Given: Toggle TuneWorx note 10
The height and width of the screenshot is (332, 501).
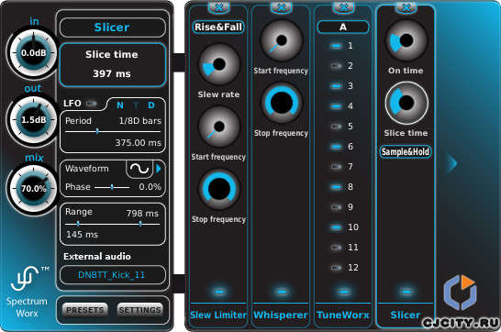Looking at the screenshot, I should [x=336, y=227].
